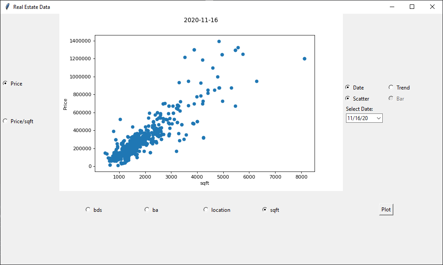Viewport: 443px width, 265px height.
Task: Select the Price radio button
Action: [x=5, y=83]
